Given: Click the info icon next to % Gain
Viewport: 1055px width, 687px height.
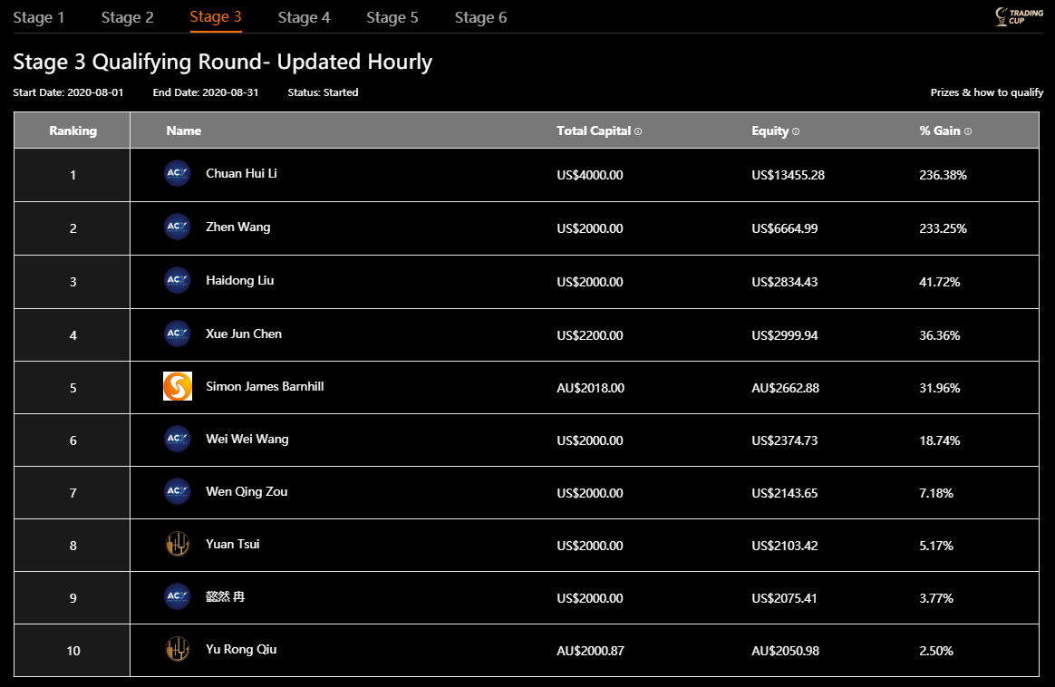Looking at the screenshot, I should pyautogui.click(x=967, y=131).
